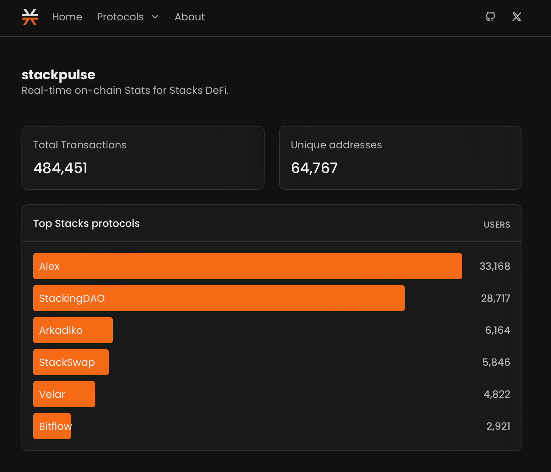This screenshot has width=551, height=472.
Task: Click the Top Stacks protocols heading
Action: [86, 223]
